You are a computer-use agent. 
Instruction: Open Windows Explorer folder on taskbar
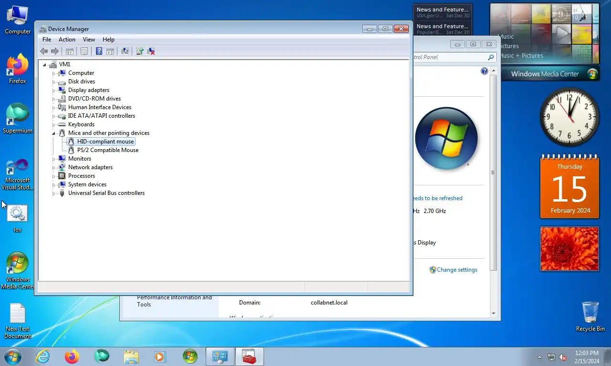[x=131, y=356]
